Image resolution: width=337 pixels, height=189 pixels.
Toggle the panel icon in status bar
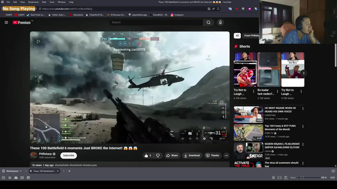coord(10,178)
